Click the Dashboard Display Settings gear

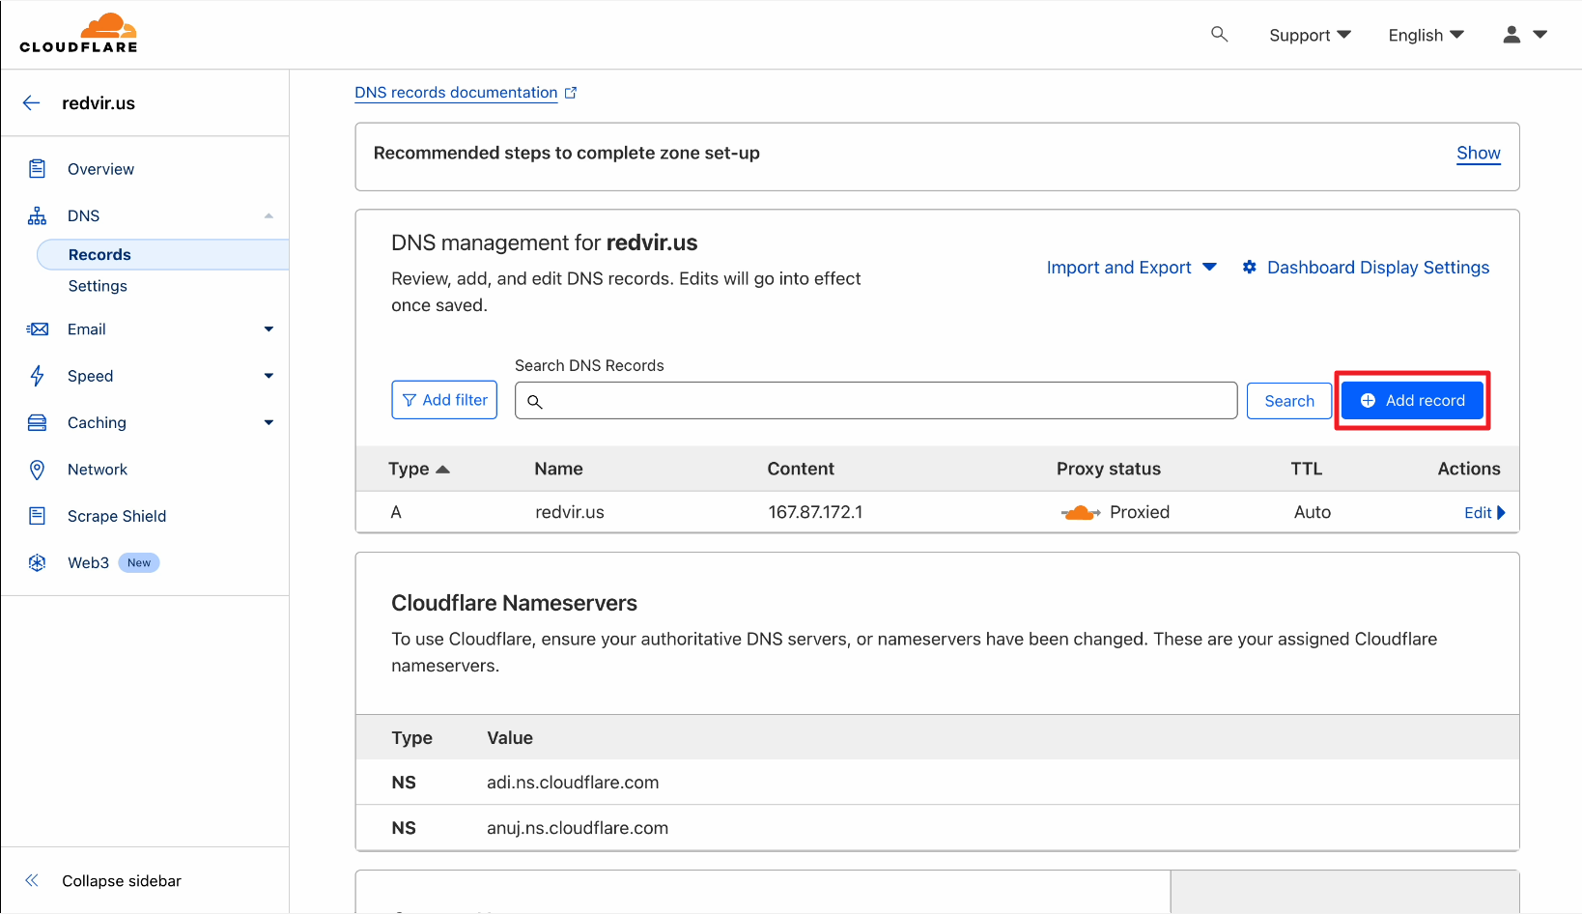1249,268
